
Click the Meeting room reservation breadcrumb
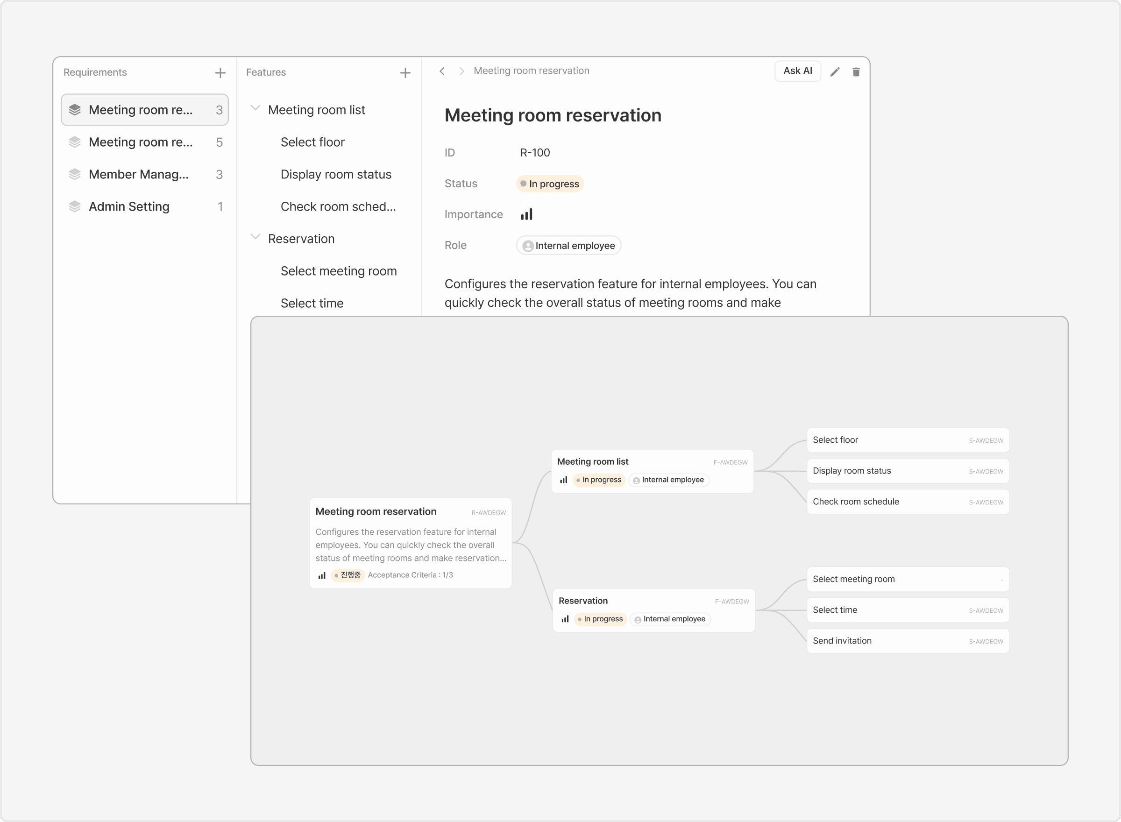[531, 71]
